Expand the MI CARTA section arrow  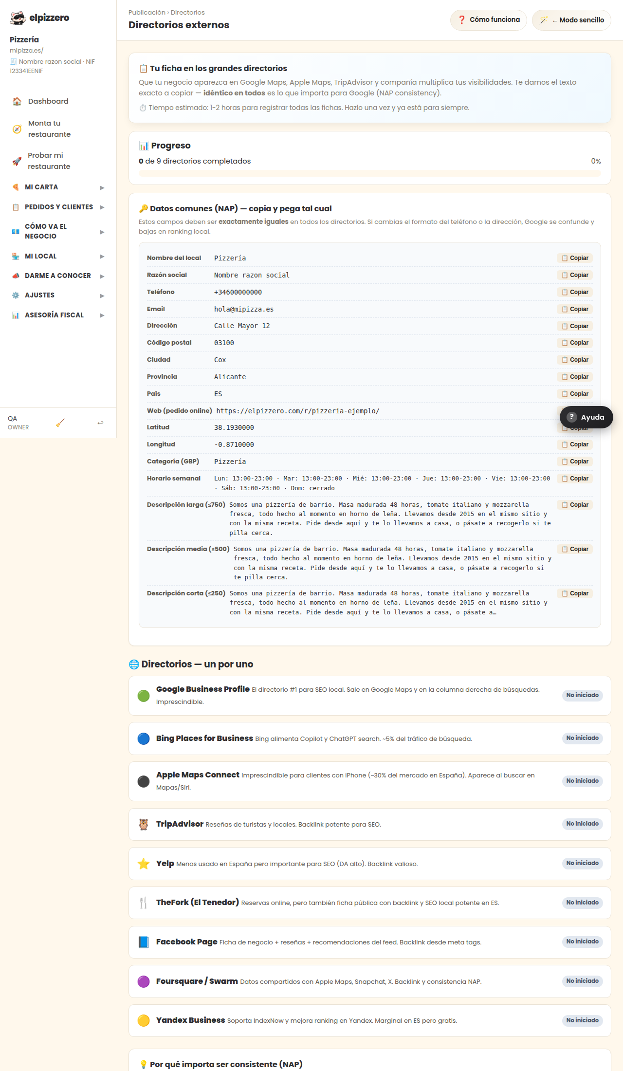pos(102,187)
